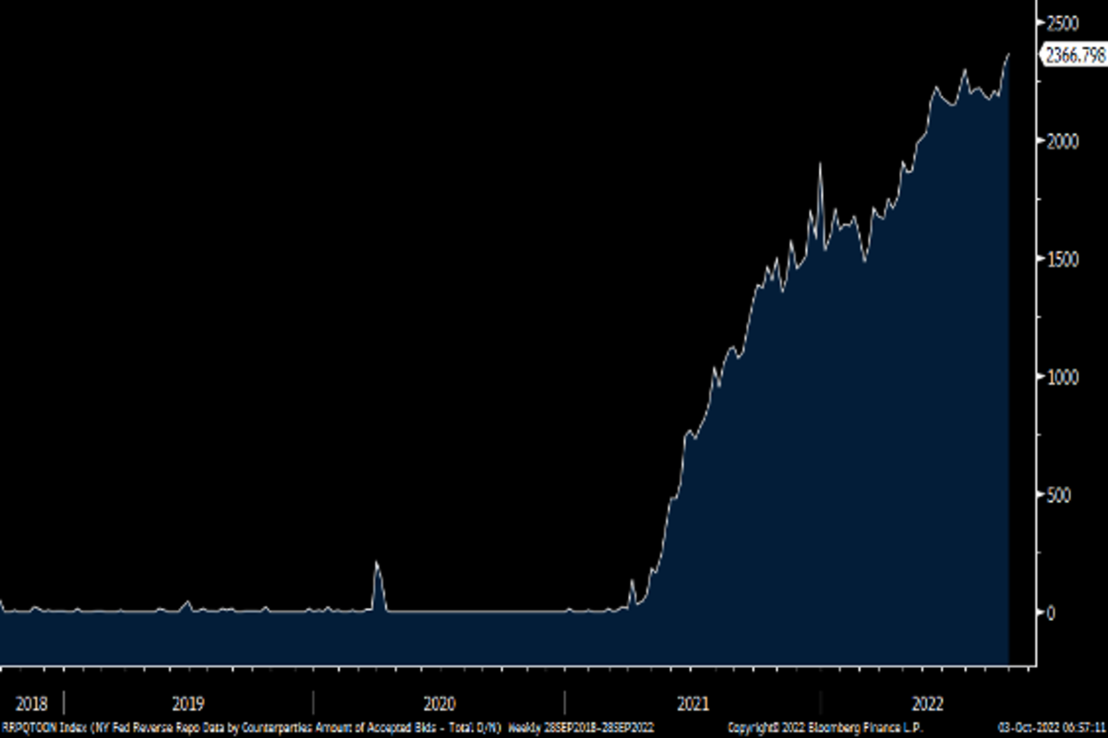Image resolution: width=1108 pixels, height=738 pixels.
Task: Click the 0 tick on the value axis
Action: click(1049, 613)
